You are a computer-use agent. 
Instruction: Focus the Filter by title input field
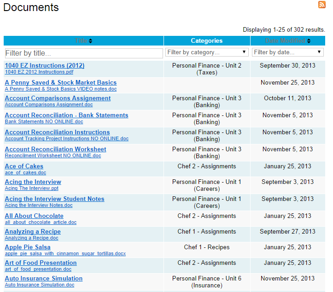click(84, 53)
